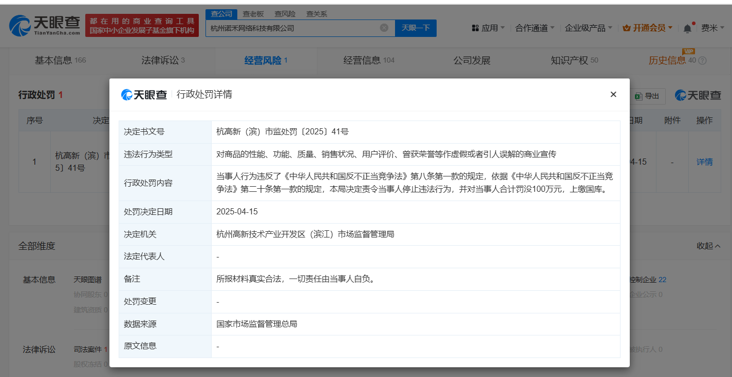Close the 行政处罚详情 dialog
732x377 pixels.
[613, 94]
